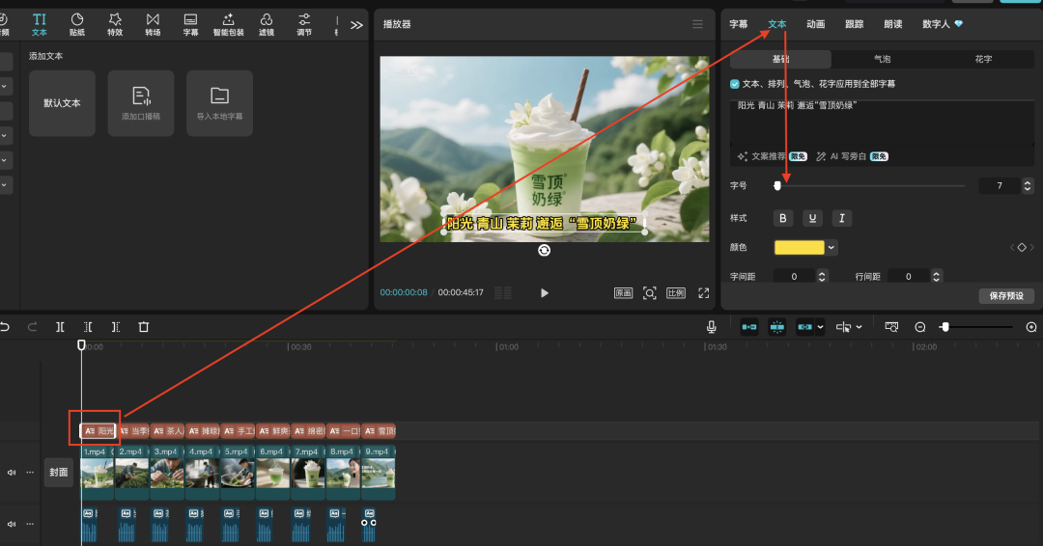Open the player panel hamburger menu
Image resolution: width=1043 pixels, height=546 pixels.
(x=698, y=24)
